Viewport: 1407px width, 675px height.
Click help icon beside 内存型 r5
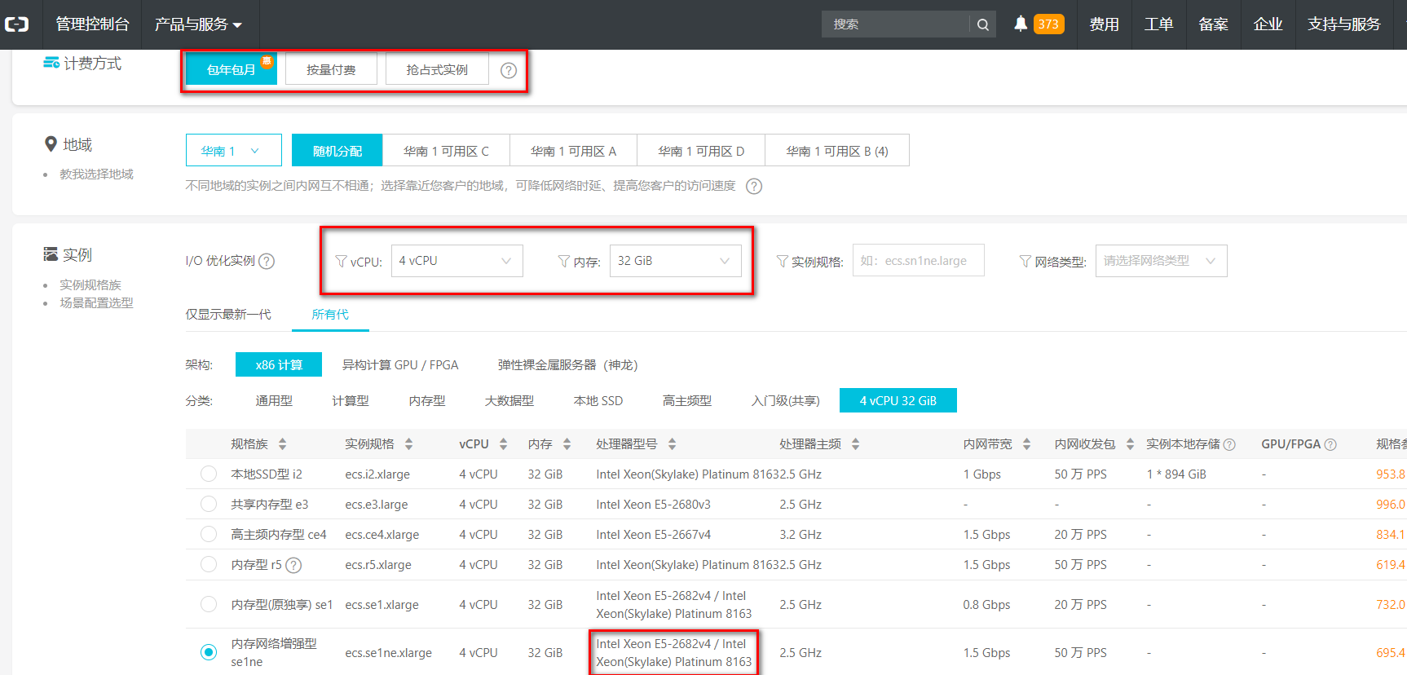(294, 565)
